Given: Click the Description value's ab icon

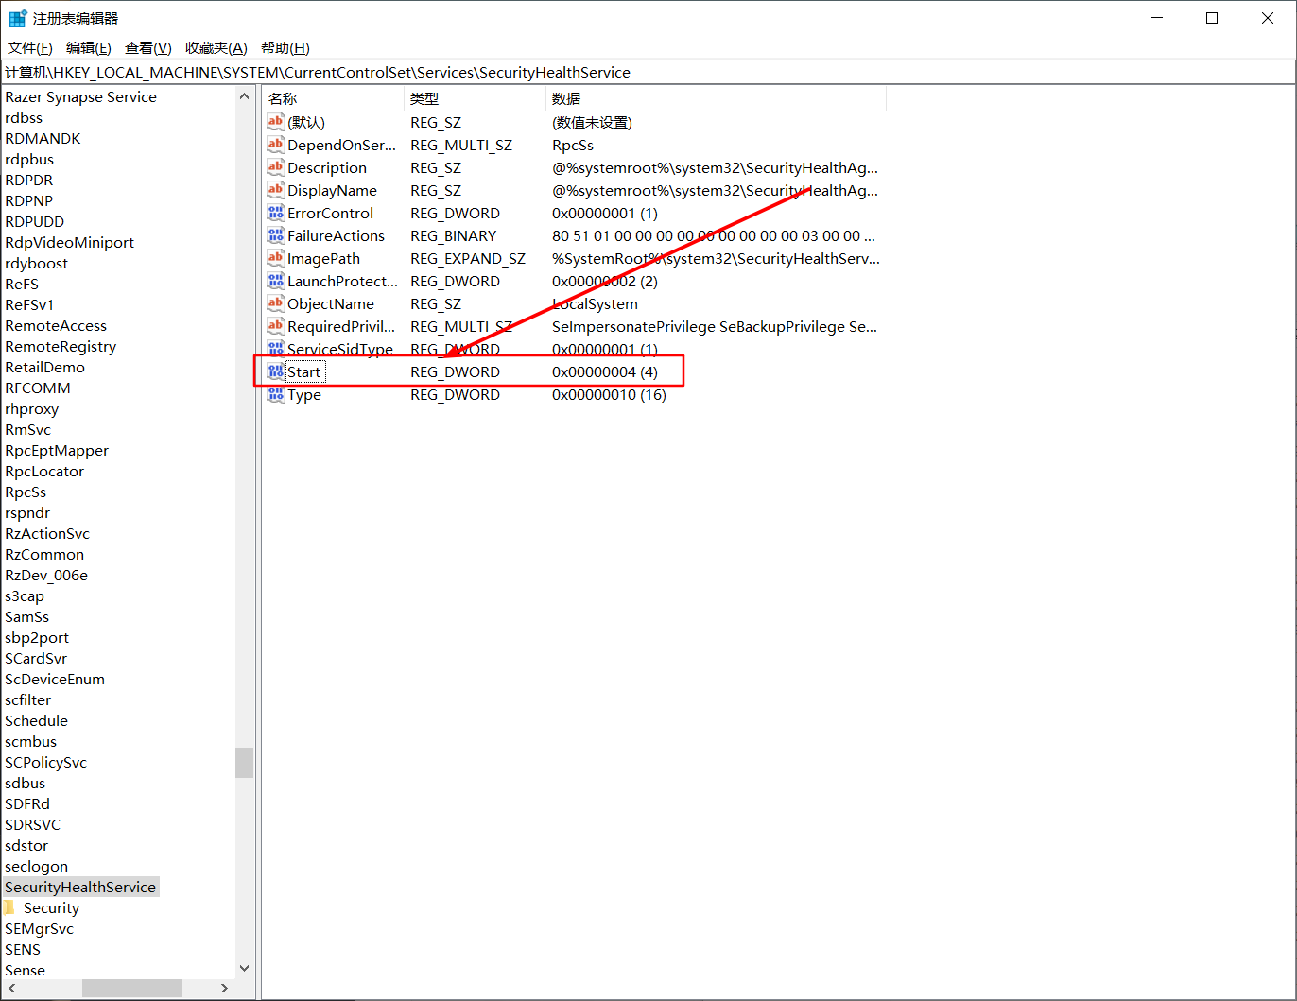Looking at the screenshot, I should tap(276, 167).
